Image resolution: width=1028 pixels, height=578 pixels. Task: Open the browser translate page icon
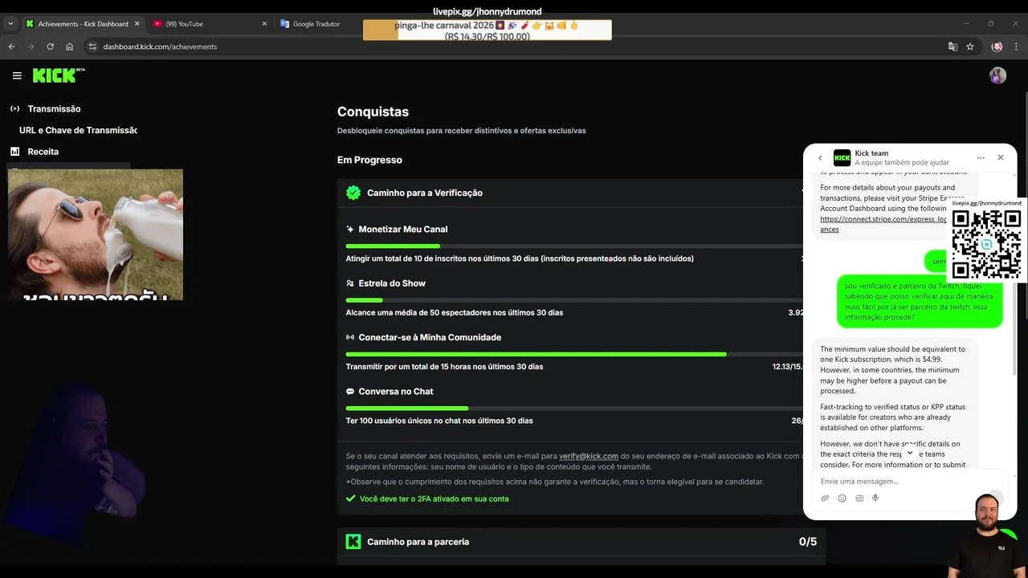[x=953, y=47]
